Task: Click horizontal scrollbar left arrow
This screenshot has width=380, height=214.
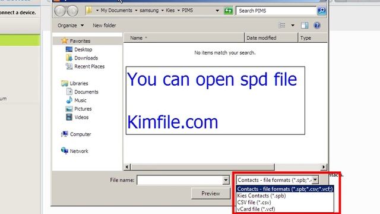Action: pyautogui.click(x=126, y=167)
